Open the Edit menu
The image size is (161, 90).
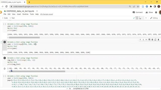click(x=9, y=14)
